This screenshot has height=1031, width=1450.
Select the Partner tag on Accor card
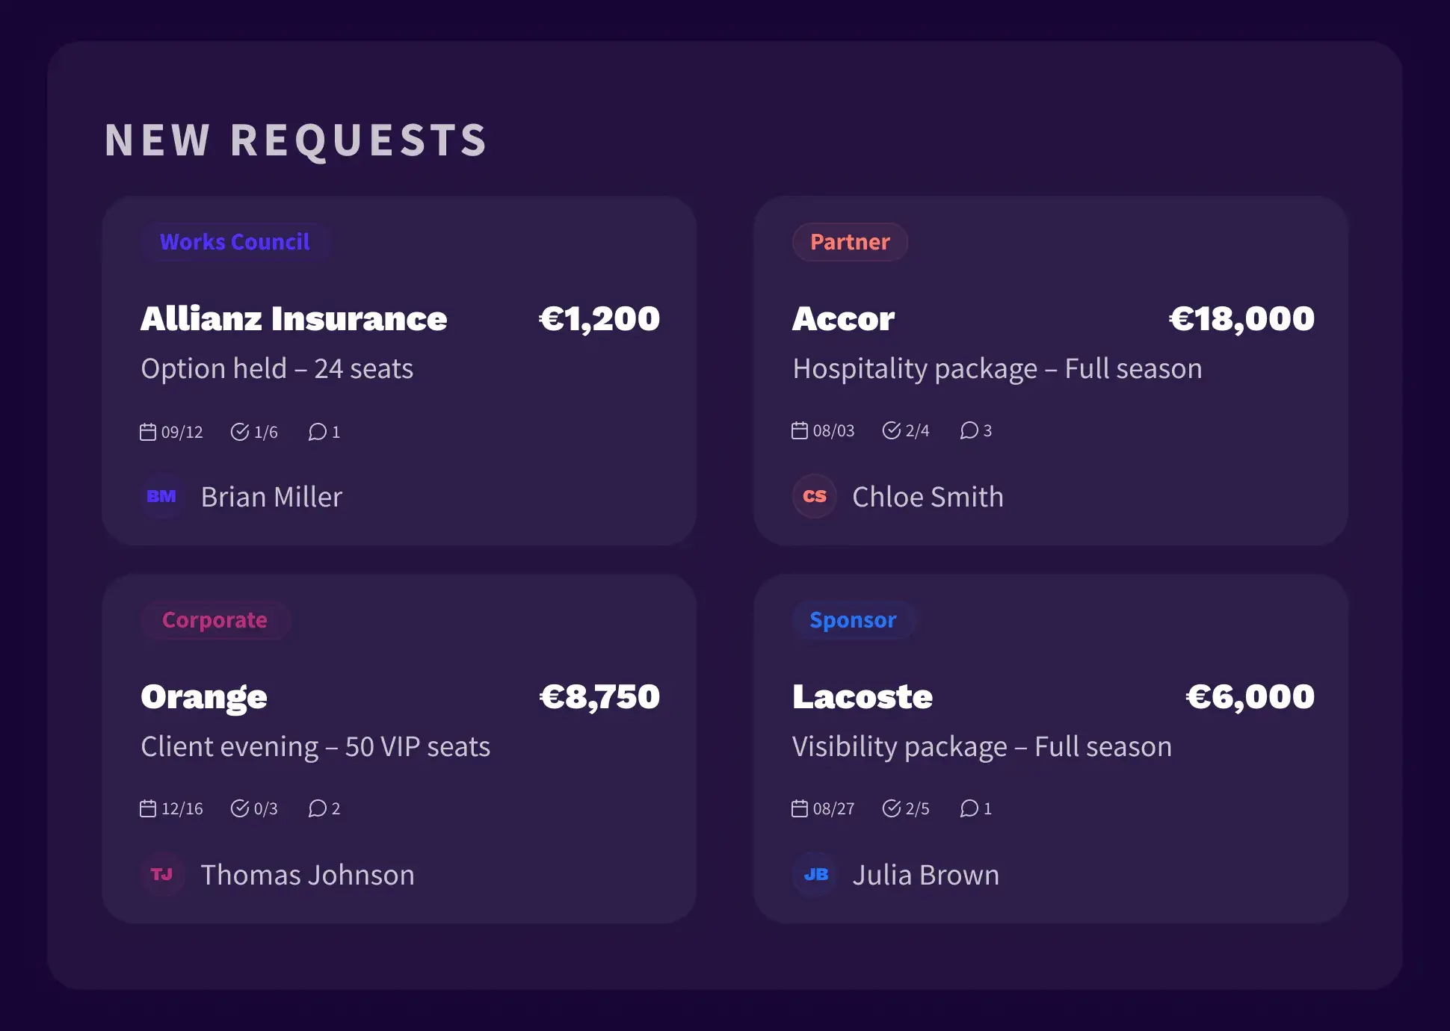coord(850,242)
